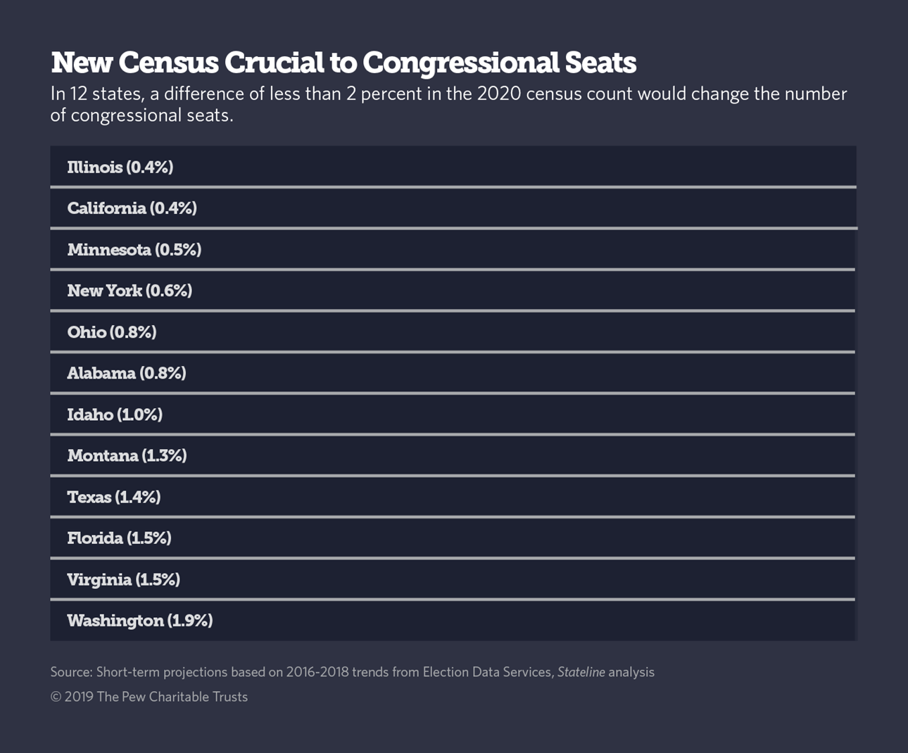This screenshot has width=908, height=753.
Task: Click the Minnesota (0.5%) entry
Action: (134, 250)
